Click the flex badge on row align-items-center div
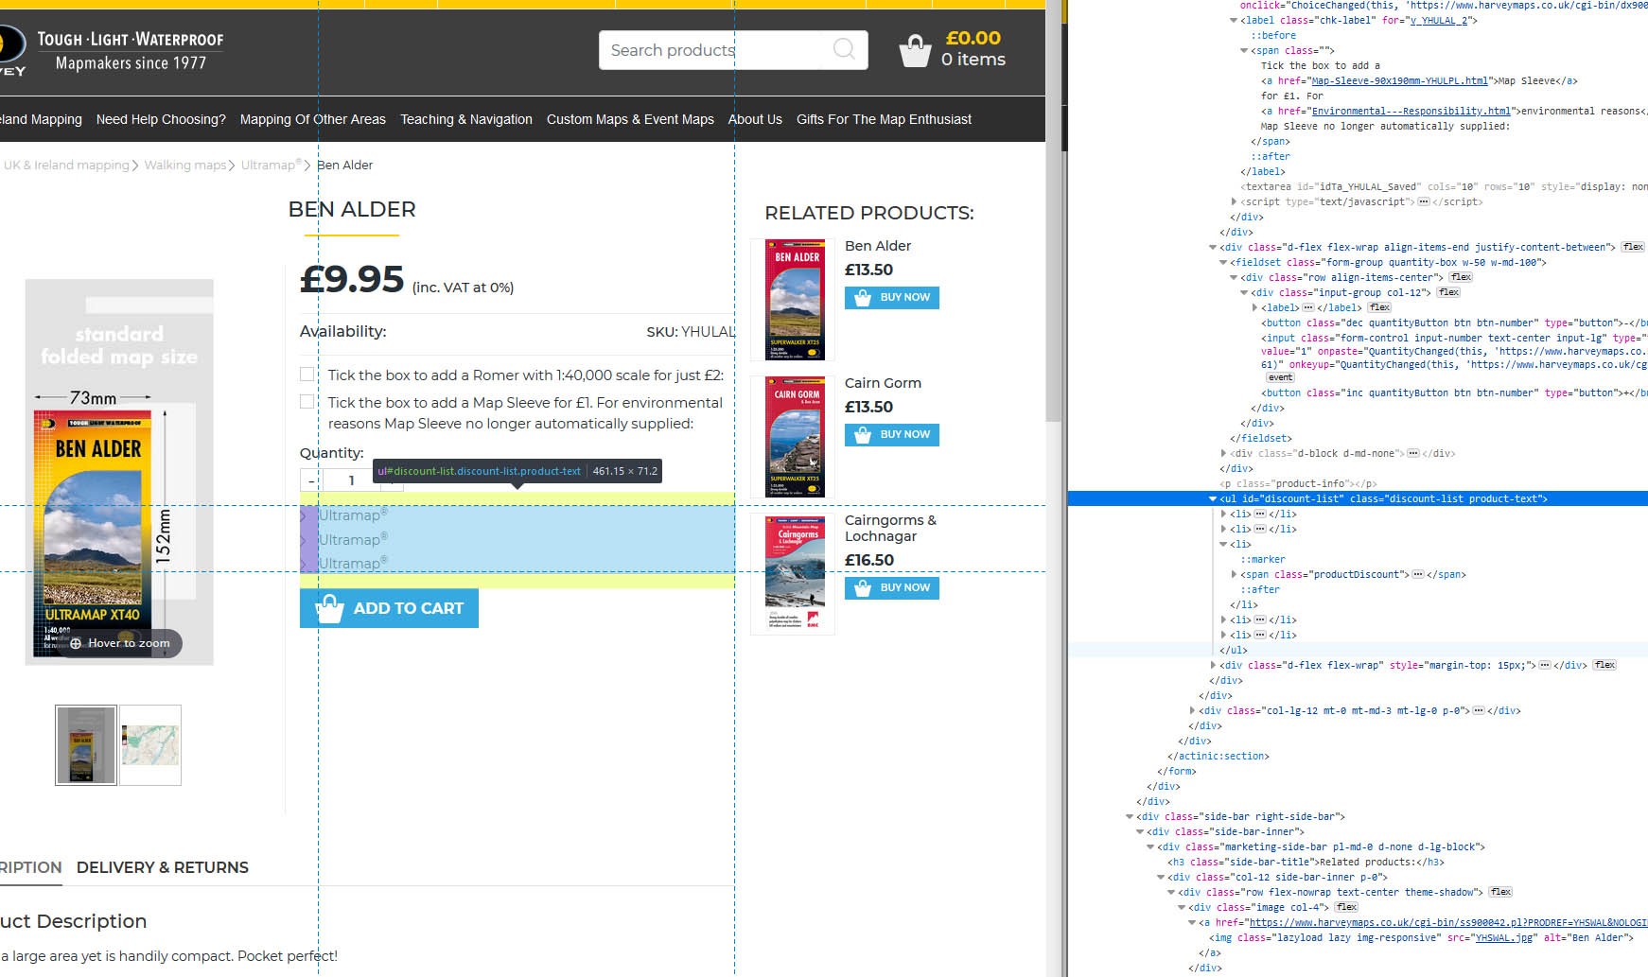1648x977 pixels. click(1461, 277)
